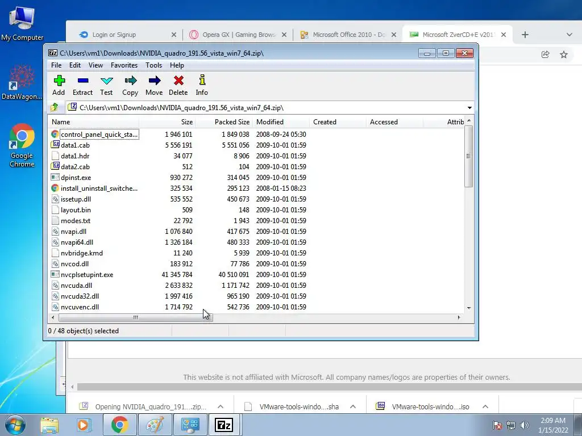The height and width of the screenshot is (436, 582).
Task: Click the Chrome share page icon
Action: [545, 54]
